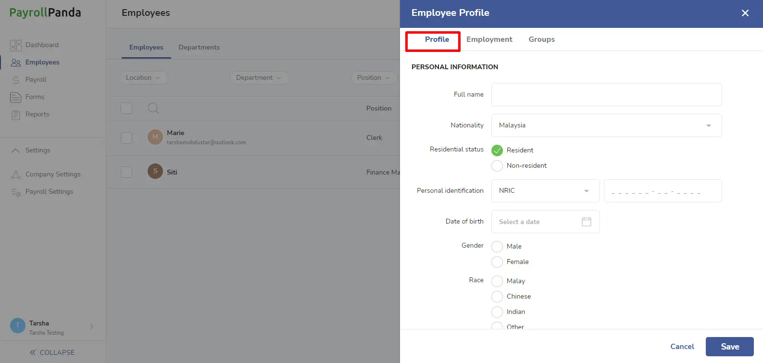Open the Employees tab on page
763x363 pixels.
[x=146, y=48]
